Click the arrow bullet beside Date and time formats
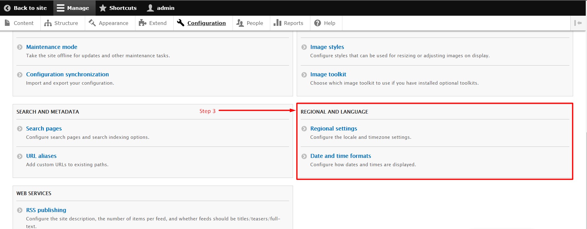587x229 pixels. tap(304, 156)
